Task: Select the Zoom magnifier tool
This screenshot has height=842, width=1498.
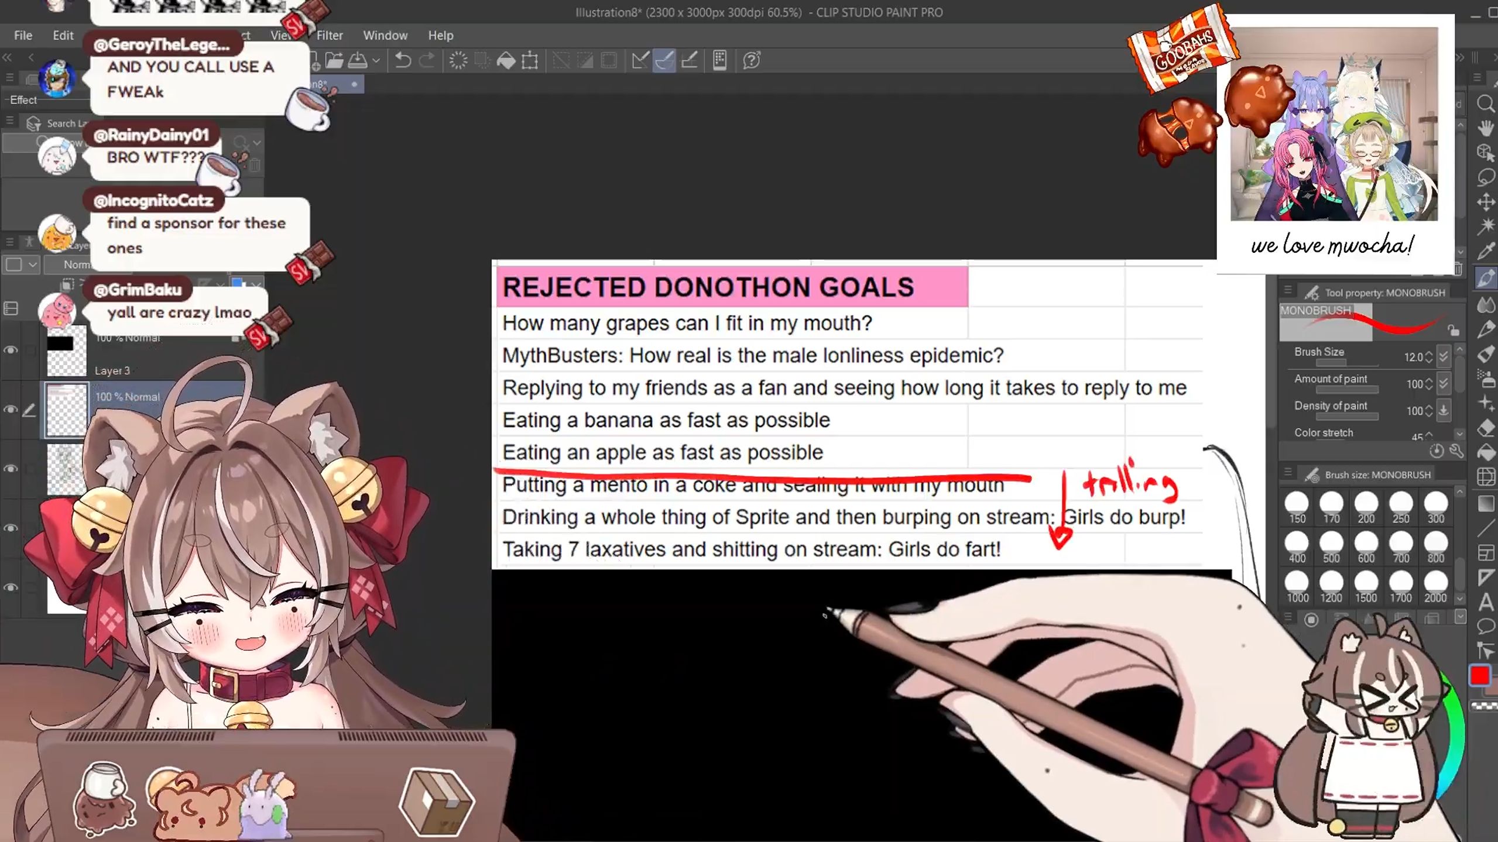Action: pos(1486,104)
